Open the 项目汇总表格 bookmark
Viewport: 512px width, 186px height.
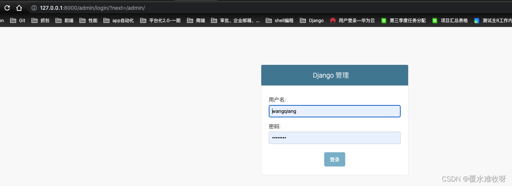tap(450, 21)
